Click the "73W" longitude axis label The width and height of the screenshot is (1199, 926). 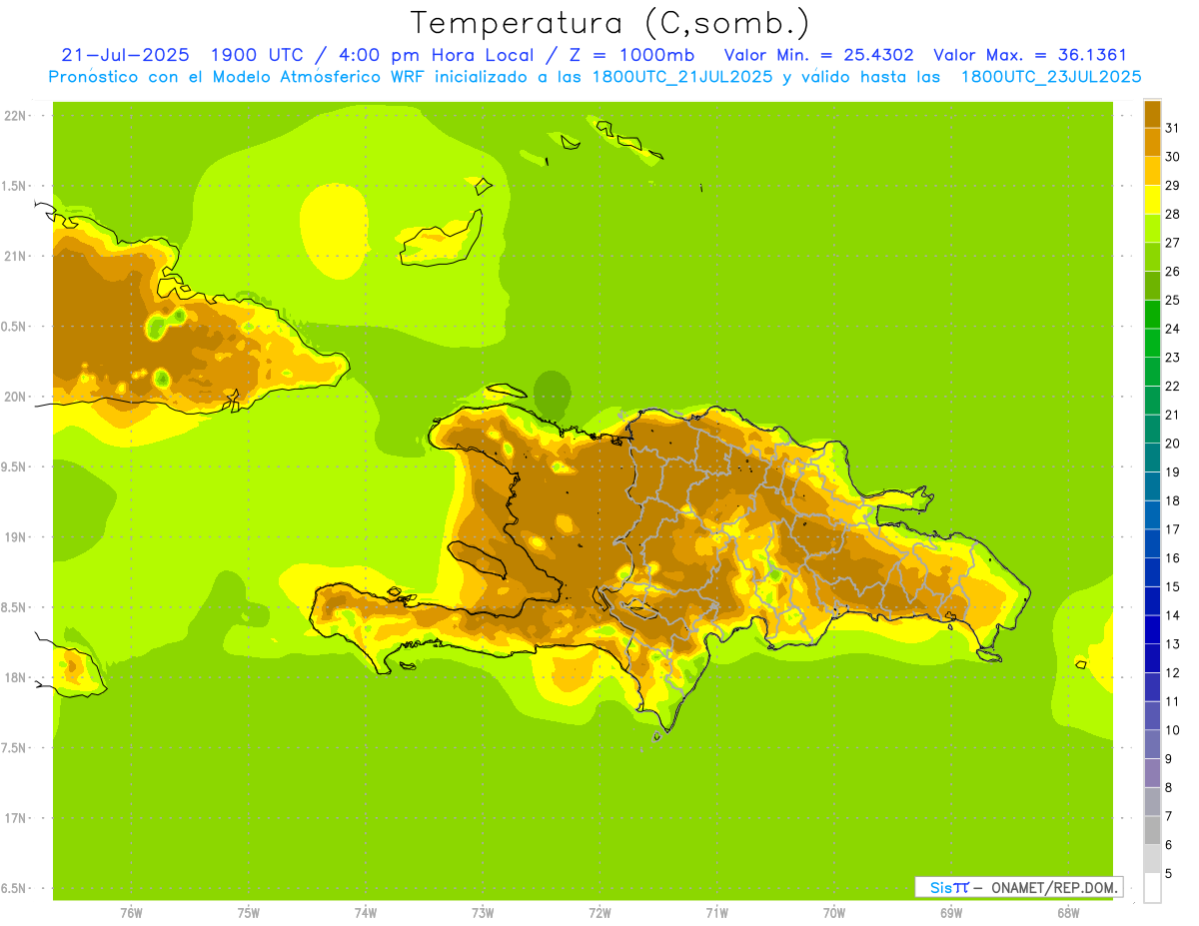[x=483, y=913]
